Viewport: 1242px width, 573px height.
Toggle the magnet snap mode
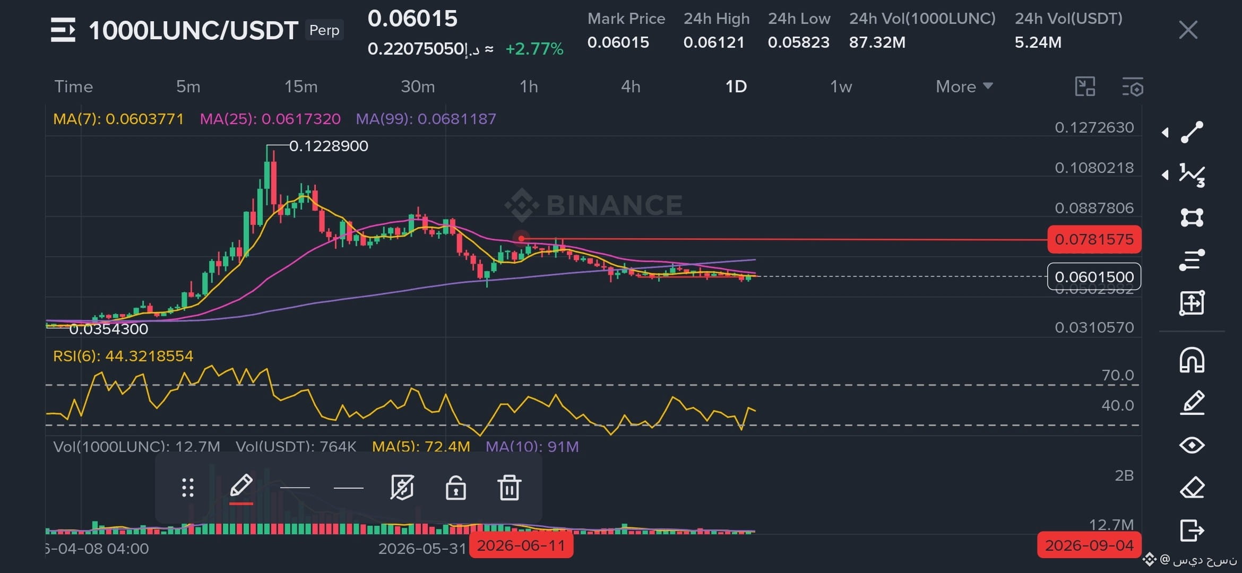coord(1192,360)
